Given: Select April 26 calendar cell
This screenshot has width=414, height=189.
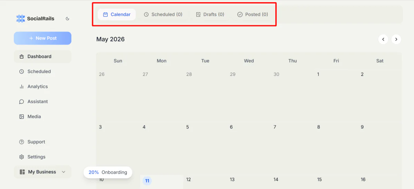Looking at the screenshot, I should click(x=118, y=96).
